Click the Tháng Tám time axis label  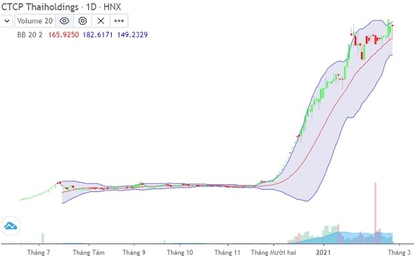88,252
